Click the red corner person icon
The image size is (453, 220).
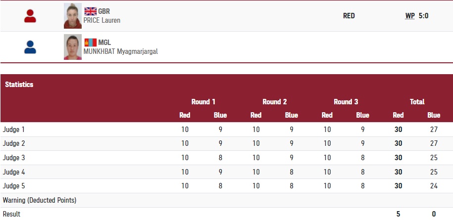[x=30, y=16]
